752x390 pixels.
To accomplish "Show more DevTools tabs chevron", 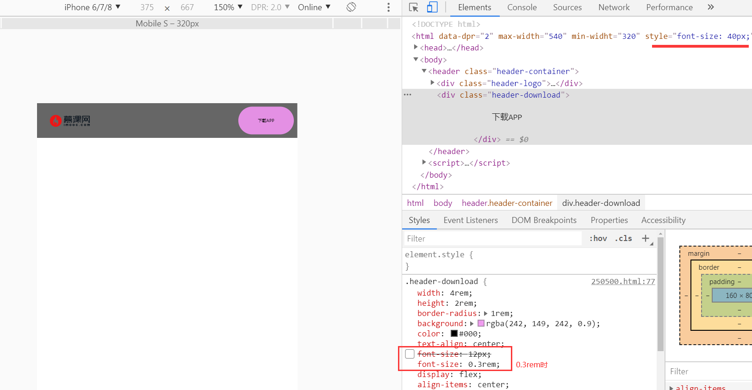I will (x=711, y=7).
